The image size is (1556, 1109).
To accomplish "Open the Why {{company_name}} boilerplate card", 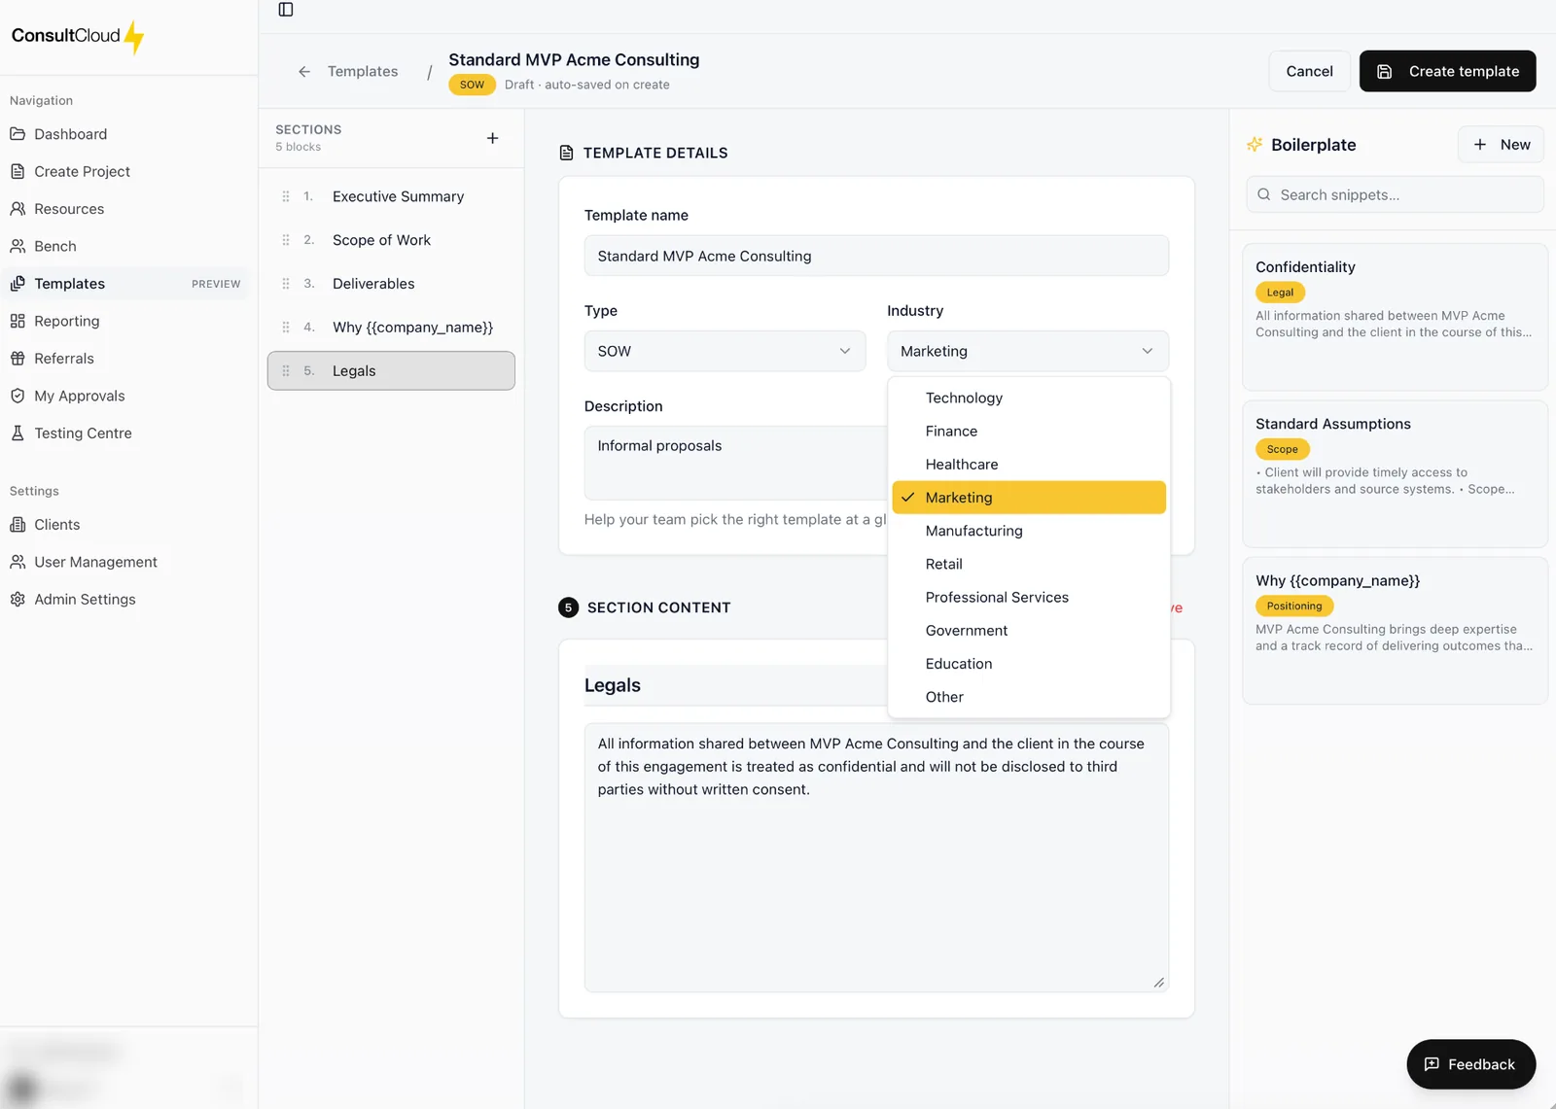I will tap(1395, 631).
